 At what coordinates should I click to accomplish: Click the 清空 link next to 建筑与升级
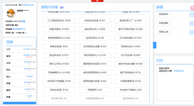click(62, 8)
